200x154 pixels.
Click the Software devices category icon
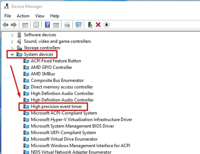pyautogui.click(x=19, y=35)
